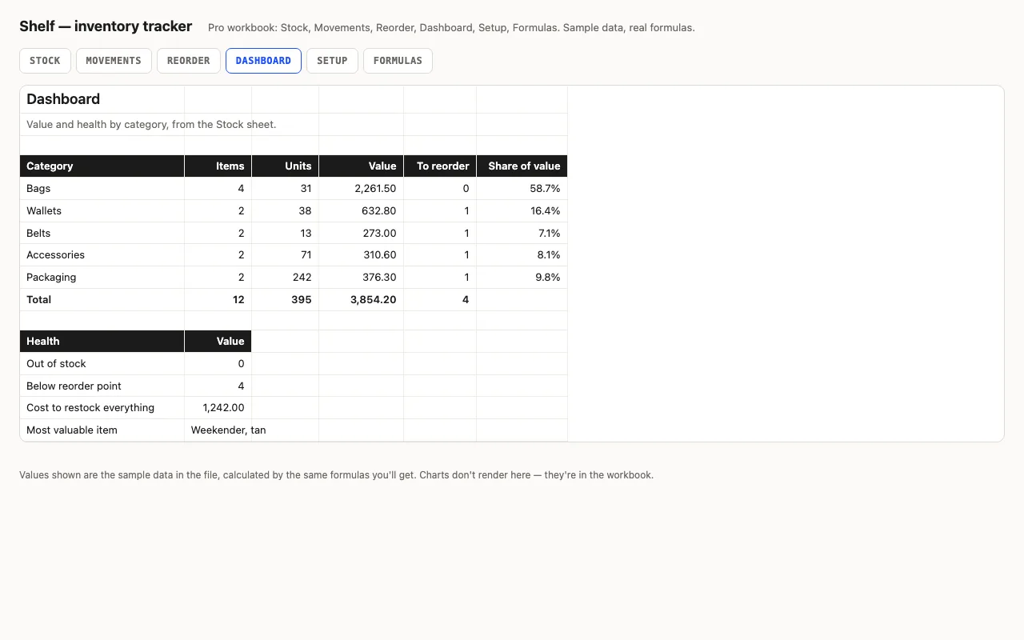The height and width of the screenshot is (640, 1024).
Task: Select the Packaging share 9.8%
Action: coord(522,278)
